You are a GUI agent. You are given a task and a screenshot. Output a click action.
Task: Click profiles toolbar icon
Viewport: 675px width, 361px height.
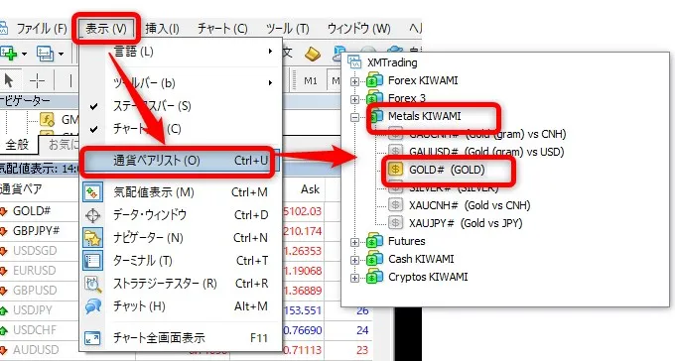pyautogui.click(x=45, y=54)
